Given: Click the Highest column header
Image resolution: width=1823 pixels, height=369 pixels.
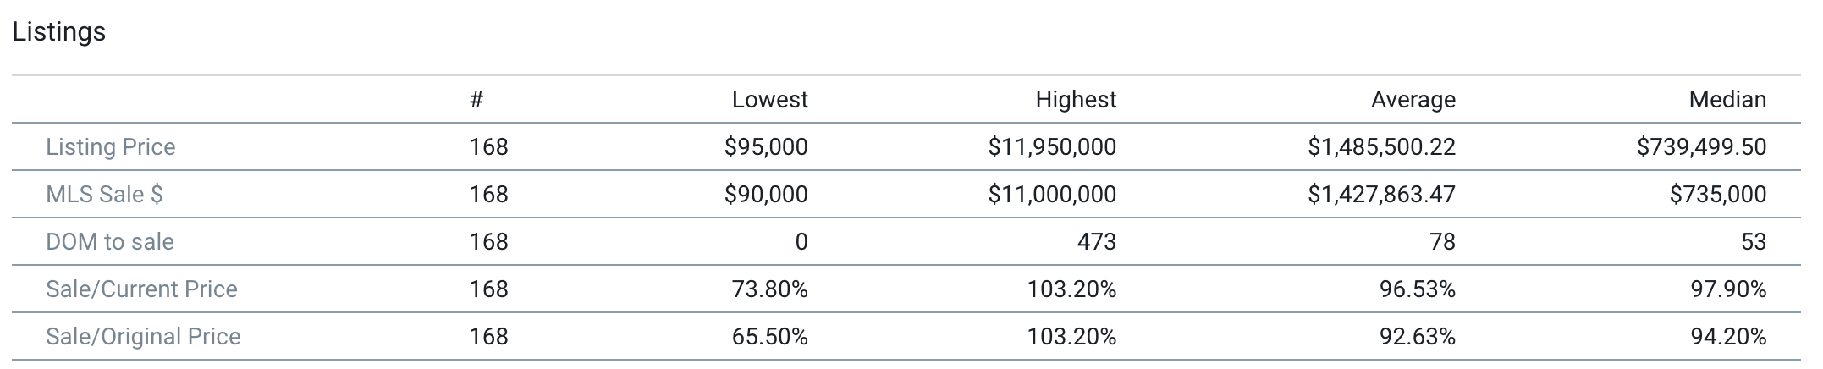Looking at the screenshot, I should [x=1076, y=100].
